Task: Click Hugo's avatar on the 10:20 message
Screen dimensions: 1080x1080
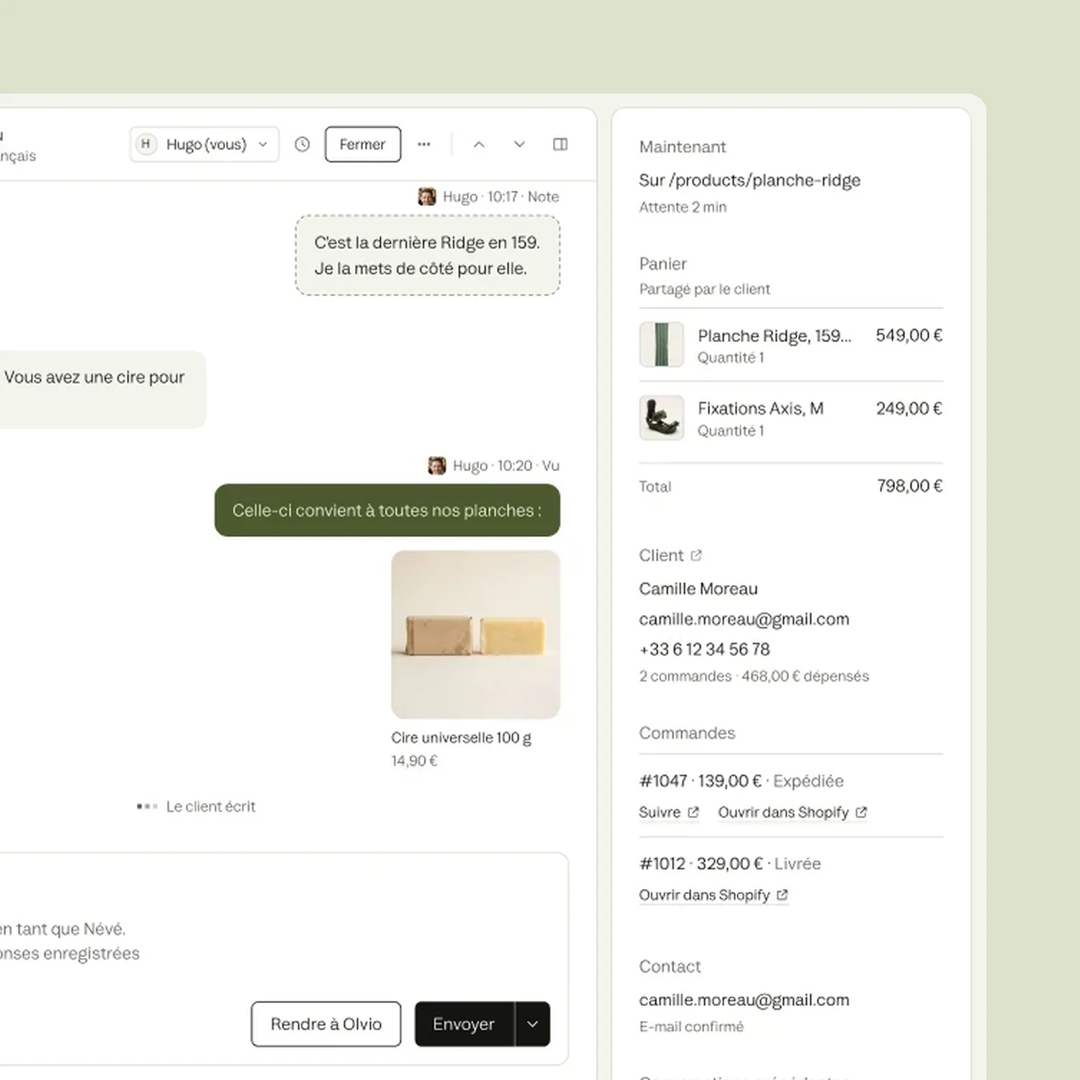Action: [437, 466]
